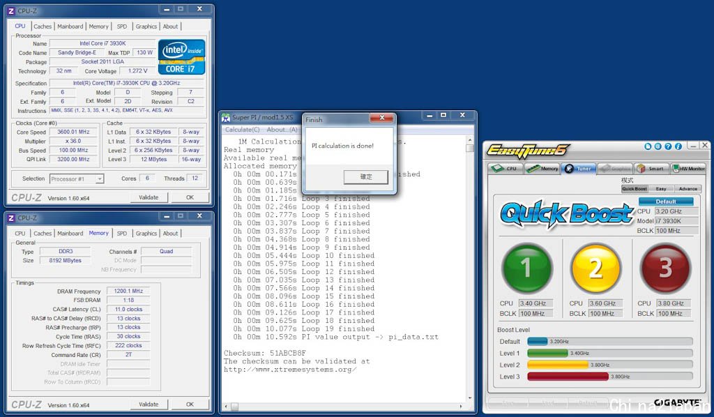Click Core Voltage 1.272 V value

(x=137, y=71)
